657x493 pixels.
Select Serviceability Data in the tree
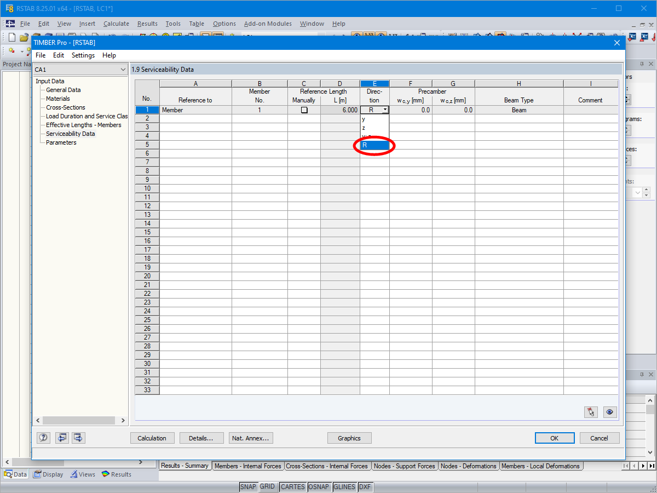[x=70, y=134]
